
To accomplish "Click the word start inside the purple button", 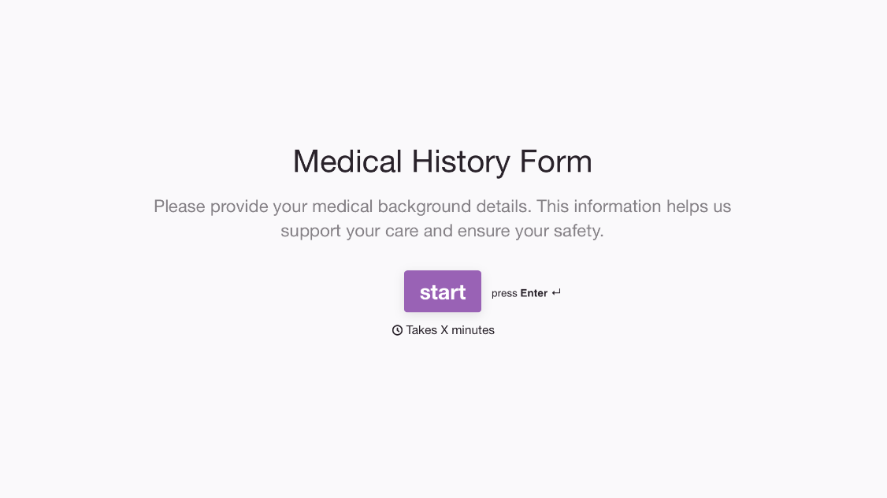I will tap(442, 292).
